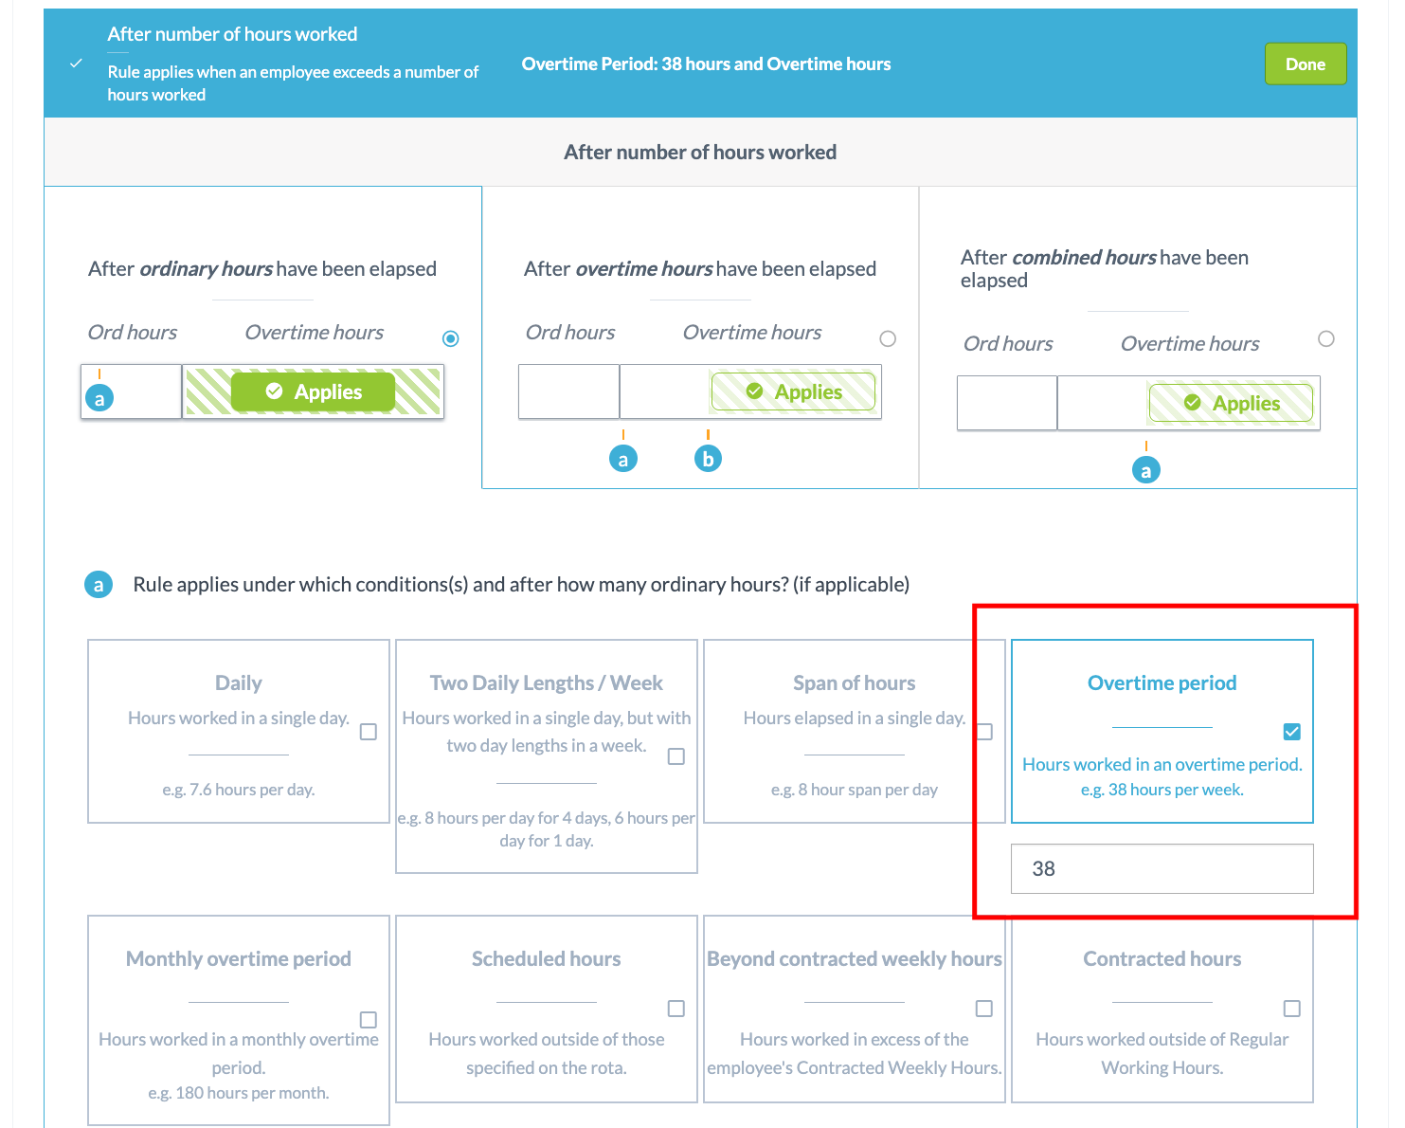The height and width of the screenshot is (1128, 1405).
Task: Click the overtime period hours input showing 38
Action: (1162, 868)
